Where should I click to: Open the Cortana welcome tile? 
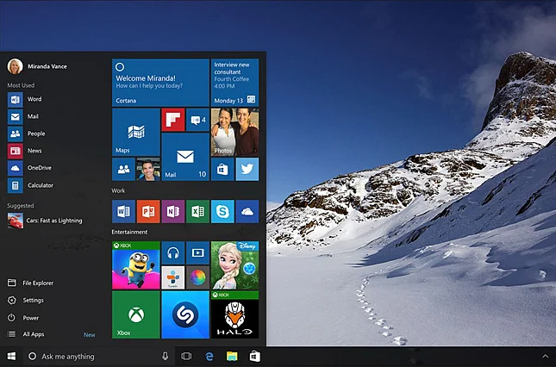click(160, 83)
